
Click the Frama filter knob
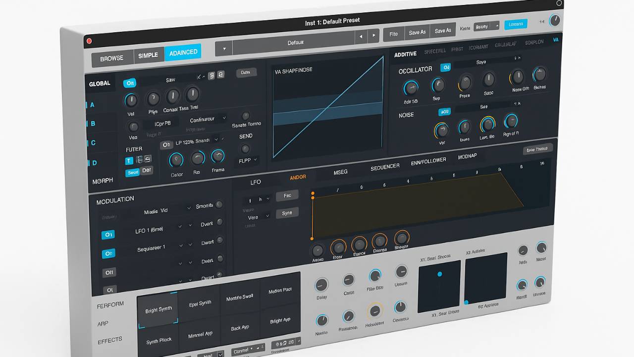point(218,156)
